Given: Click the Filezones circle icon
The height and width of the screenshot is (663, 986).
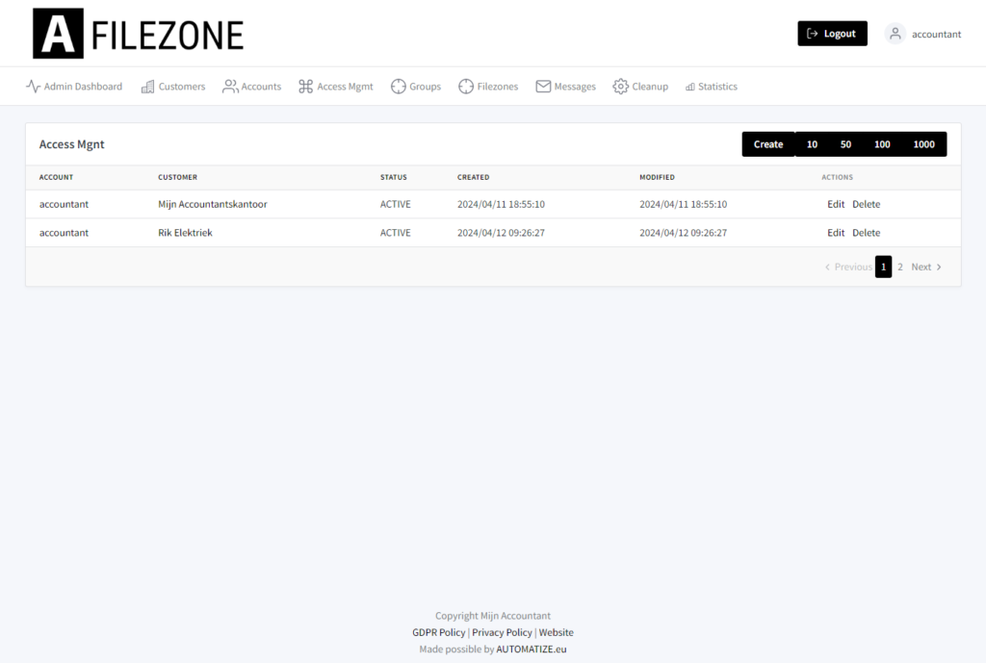Looking at the screenshot, I should click(466, 86).
